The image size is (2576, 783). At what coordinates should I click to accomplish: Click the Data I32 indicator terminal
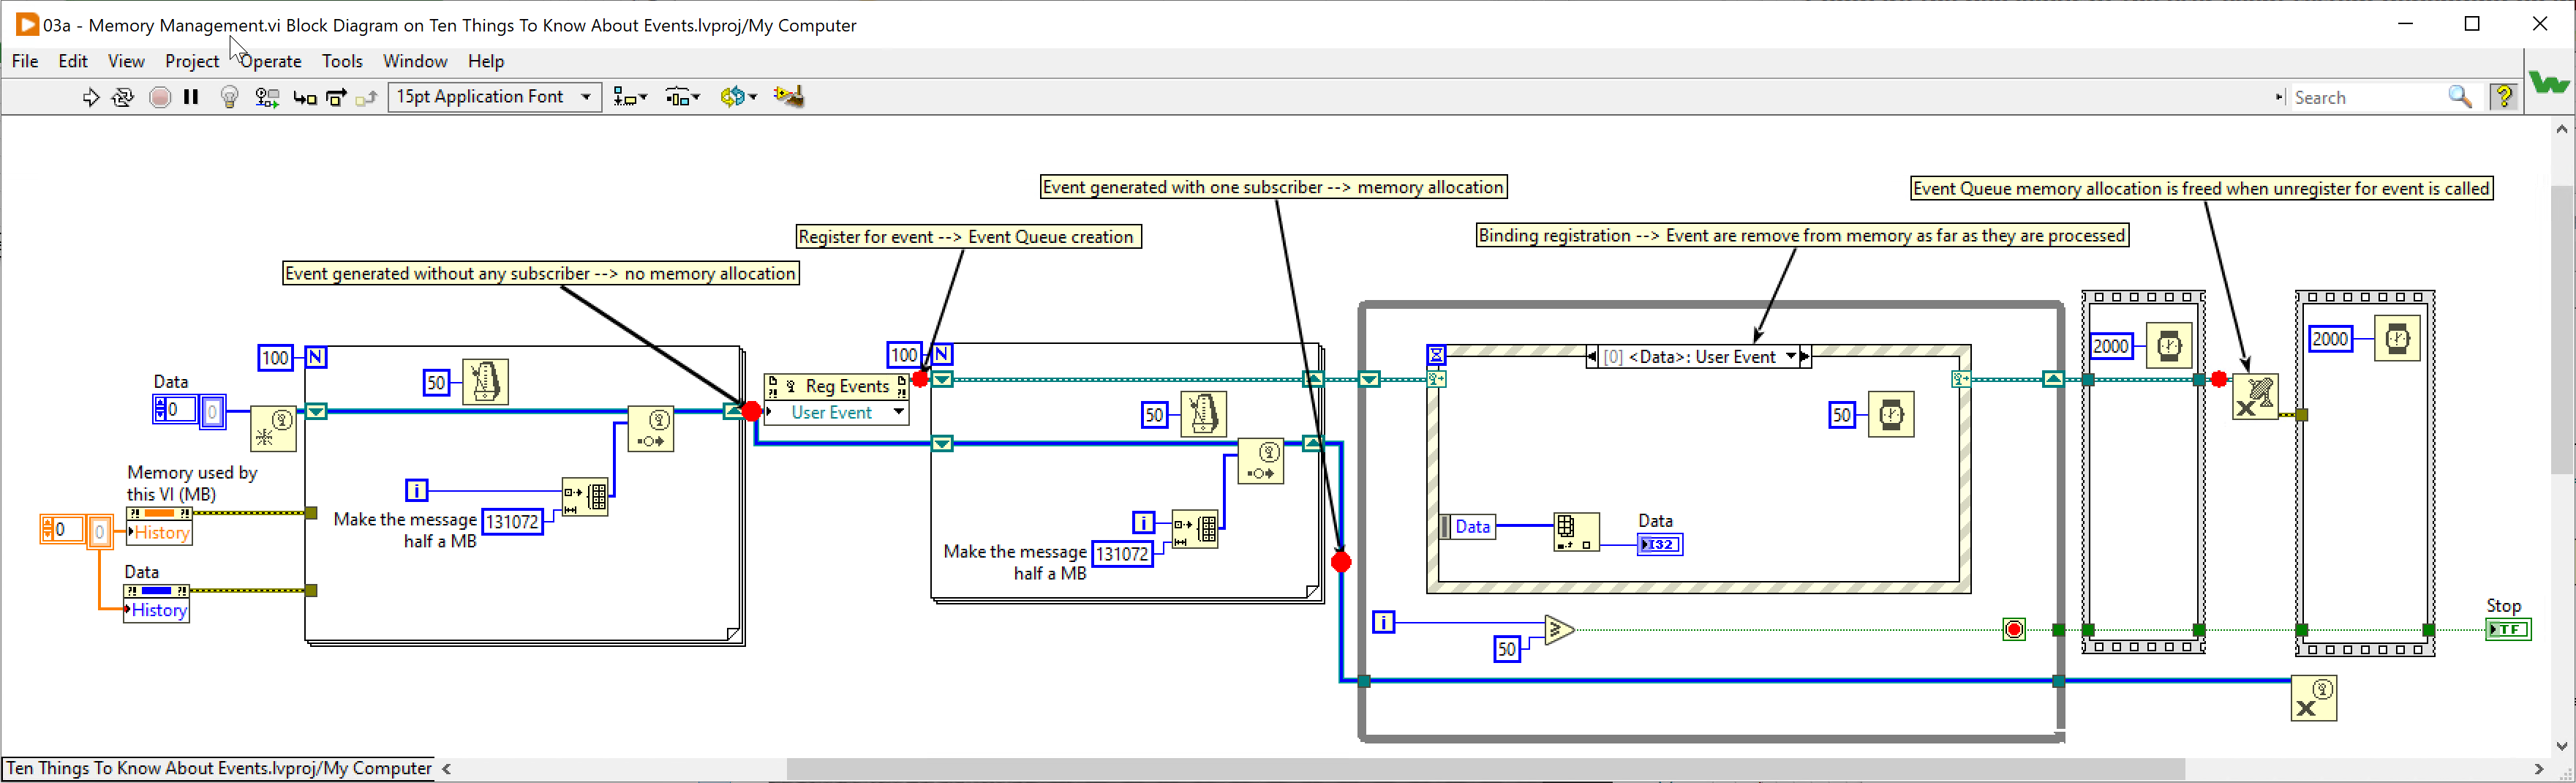click(x=1660, y=544)
